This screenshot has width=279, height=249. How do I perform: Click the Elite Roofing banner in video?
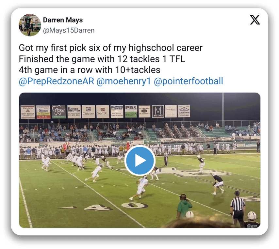click(184, 111)
